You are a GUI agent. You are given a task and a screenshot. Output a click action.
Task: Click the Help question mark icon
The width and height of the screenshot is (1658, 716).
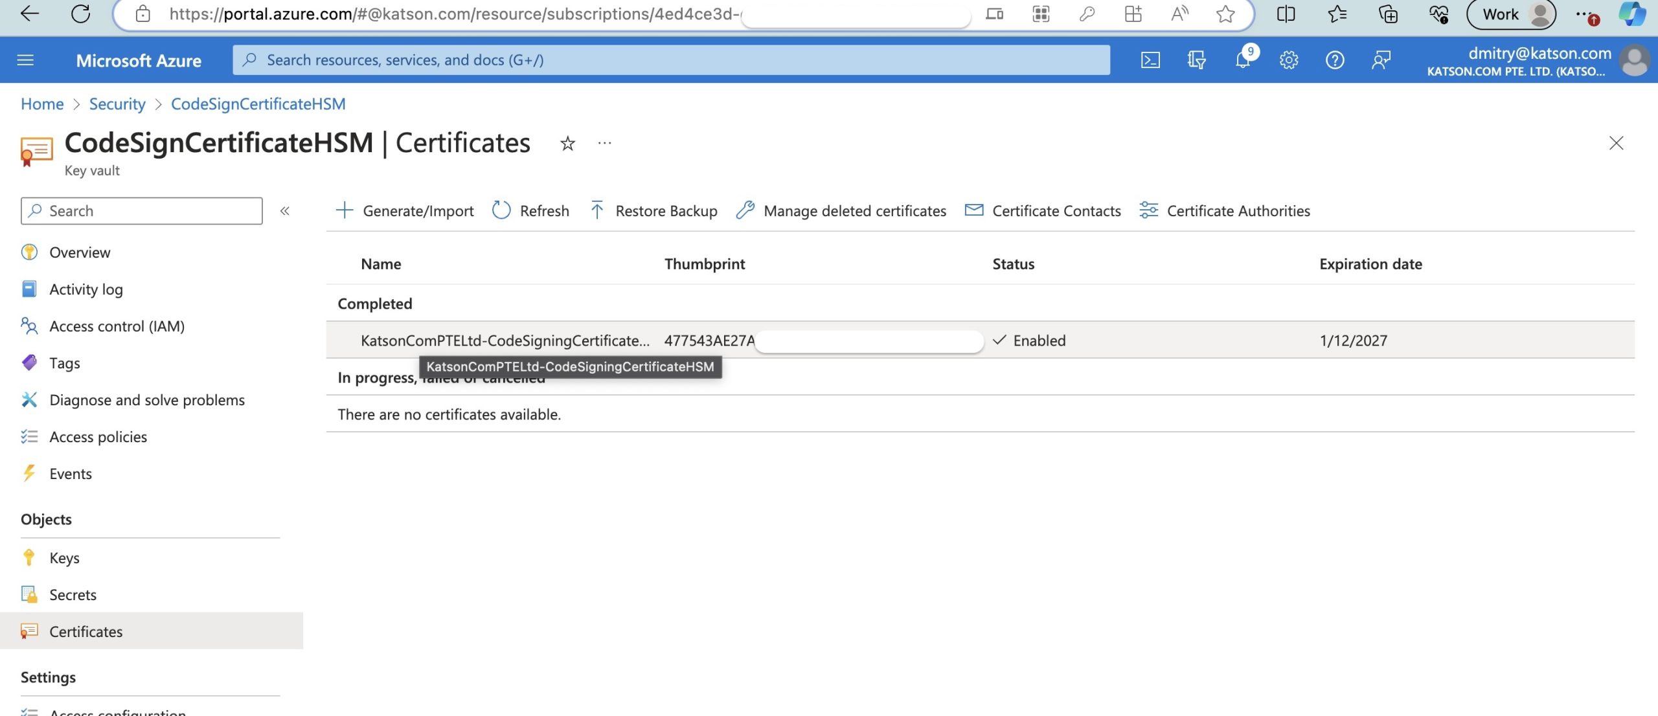[x=1335, y=60]
